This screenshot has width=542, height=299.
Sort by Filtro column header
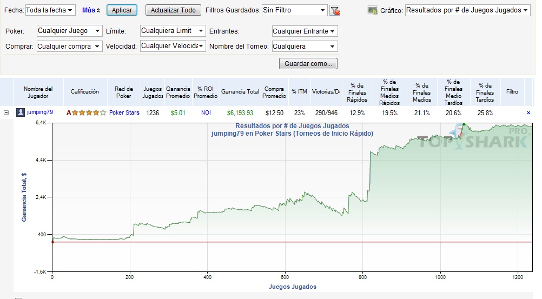(x=512, y=91)
